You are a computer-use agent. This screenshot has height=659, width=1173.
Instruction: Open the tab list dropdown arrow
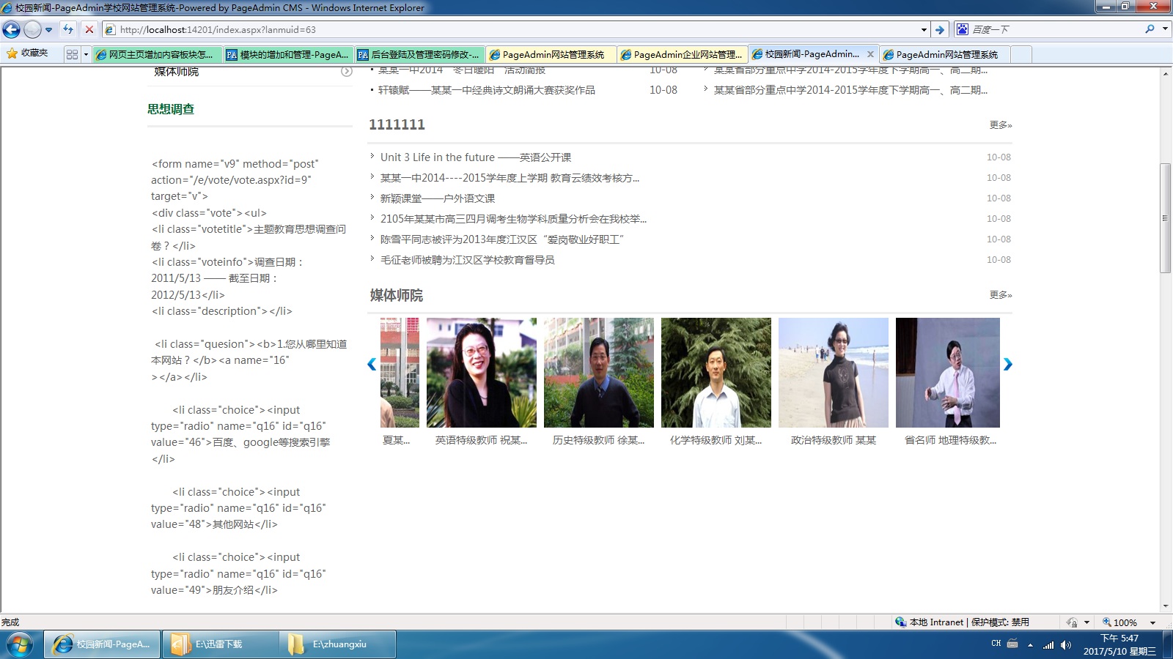click(86, 54)
